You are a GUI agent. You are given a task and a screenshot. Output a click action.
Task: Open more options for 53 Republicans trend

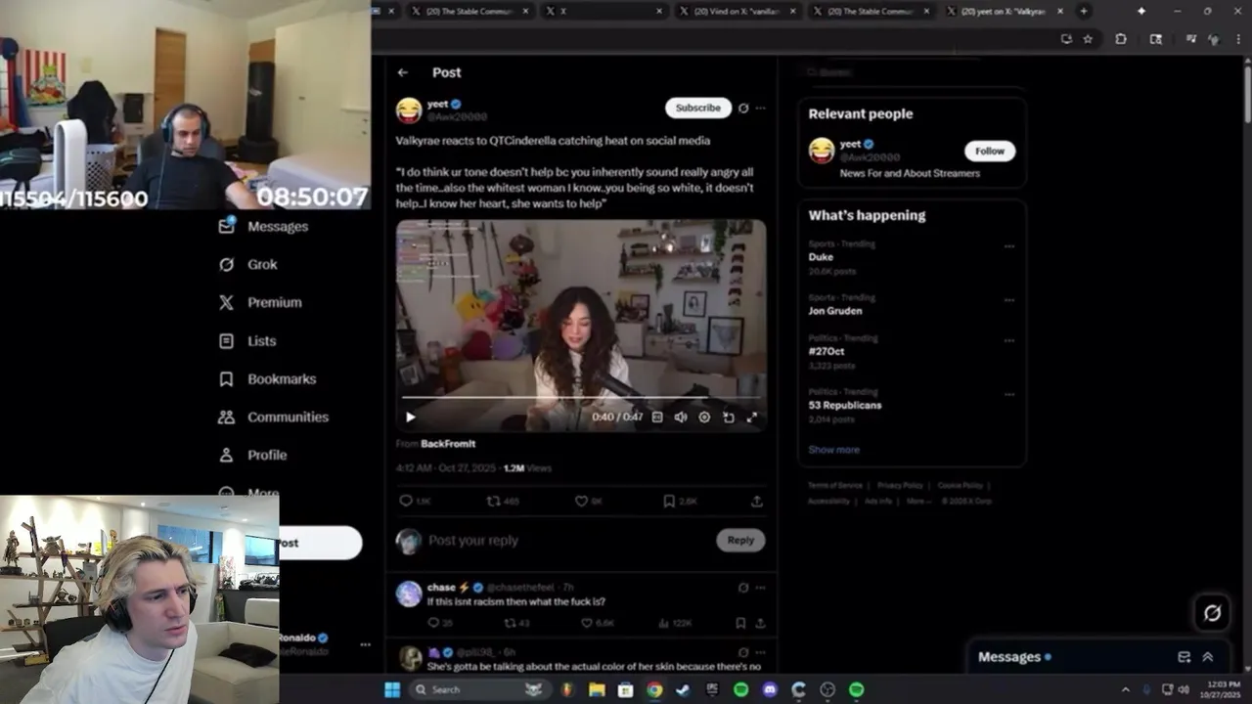coord(1009,394)
